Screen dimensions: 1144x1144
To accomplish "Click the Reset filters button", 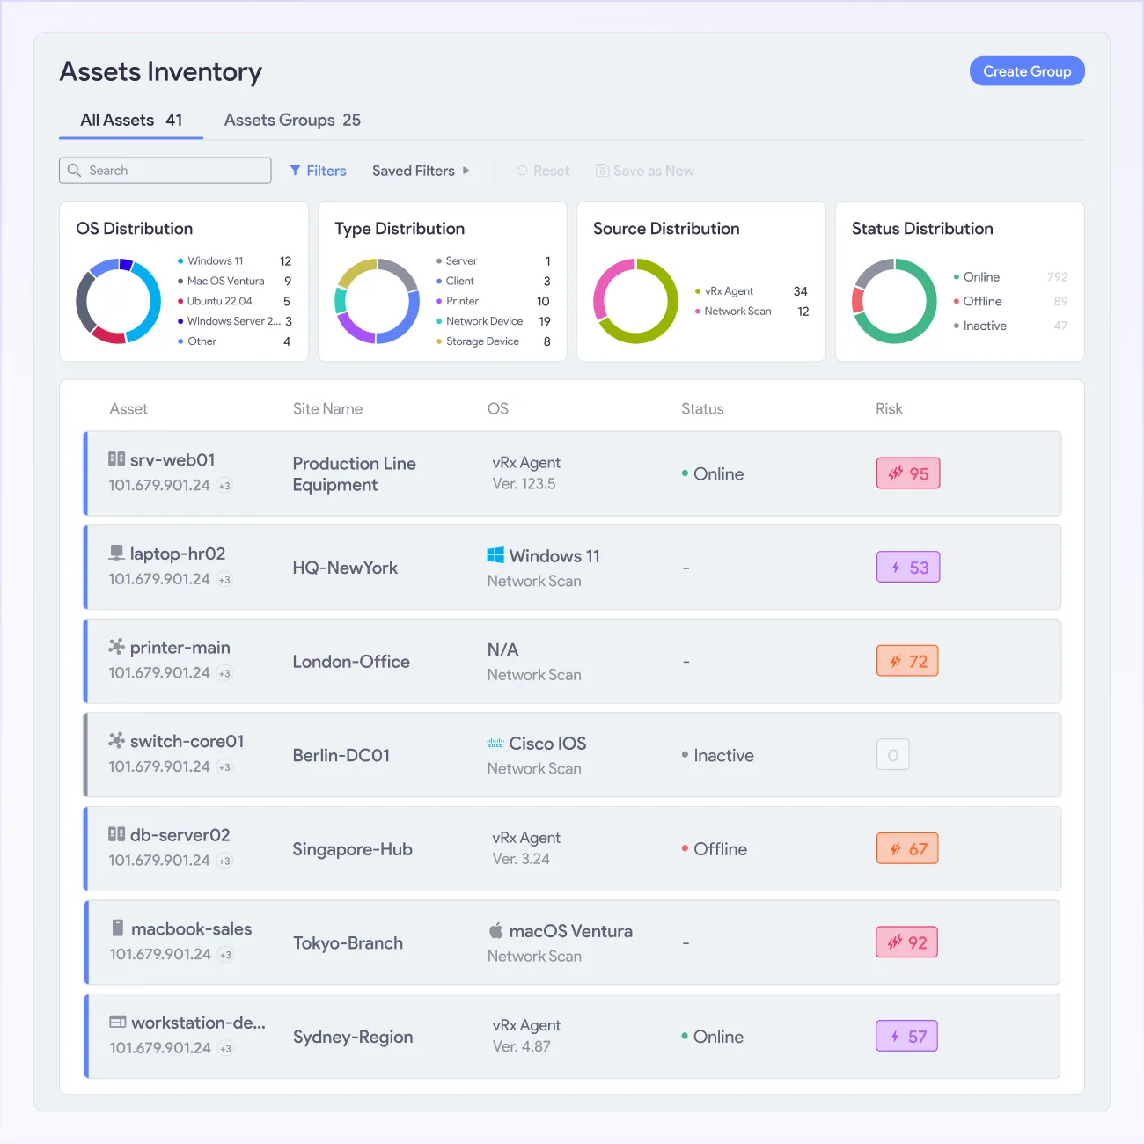I will [543, 171].
